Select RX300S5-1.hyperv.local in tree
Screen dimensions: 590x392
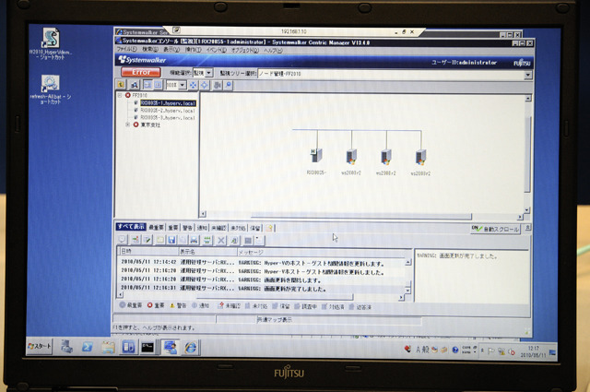click(x=168, y=102)
